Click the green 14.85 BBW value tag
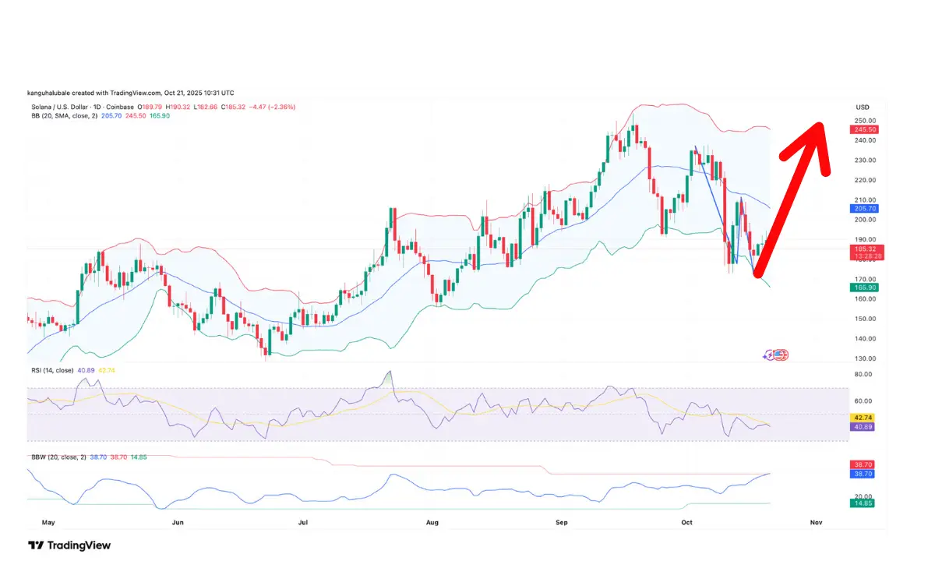The image size is (935, 561). [x=863, y=503]
